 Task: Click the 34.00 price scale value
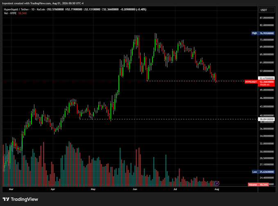[x=267, y=136]
